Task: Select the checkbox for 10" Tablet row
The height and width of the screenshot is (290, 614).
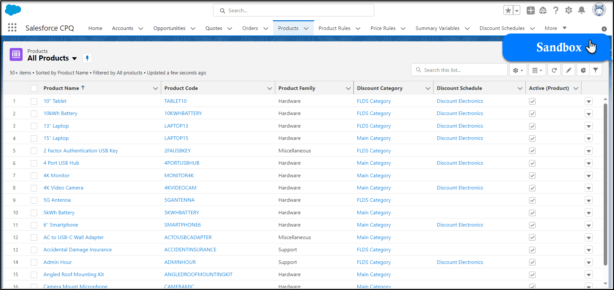Action: point(34,101)
